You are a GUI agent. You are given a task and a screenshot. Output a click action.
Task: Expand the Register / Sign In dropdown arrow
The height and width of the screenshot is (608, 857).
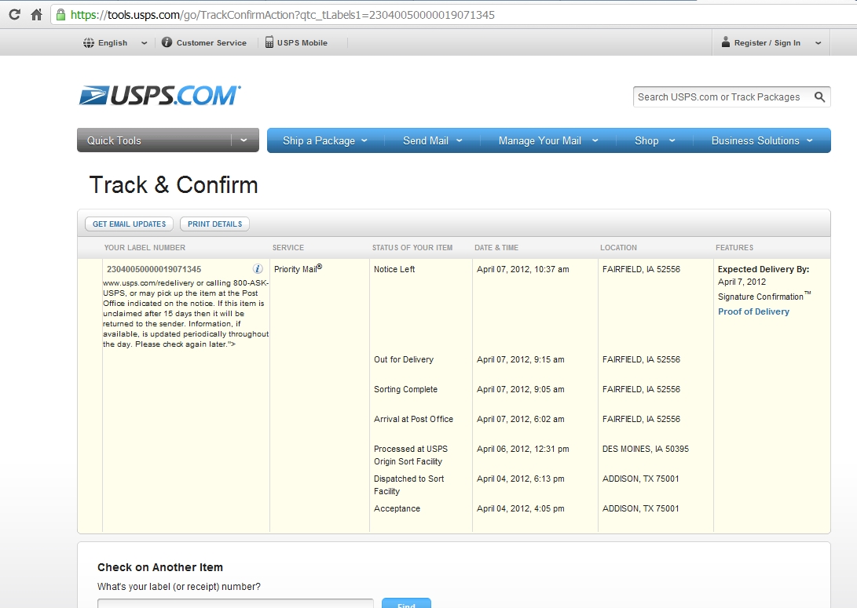point(819,43)
